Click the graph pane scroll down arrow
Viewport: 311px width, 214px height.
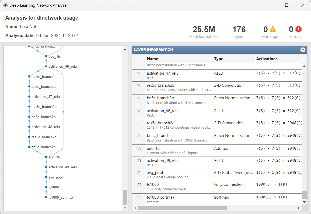tap(125, 208)
